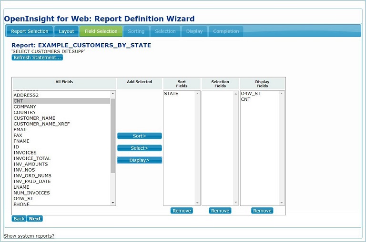Select INV_NOS field
Screen dimensions: 366x242
[x=61, y=170]
